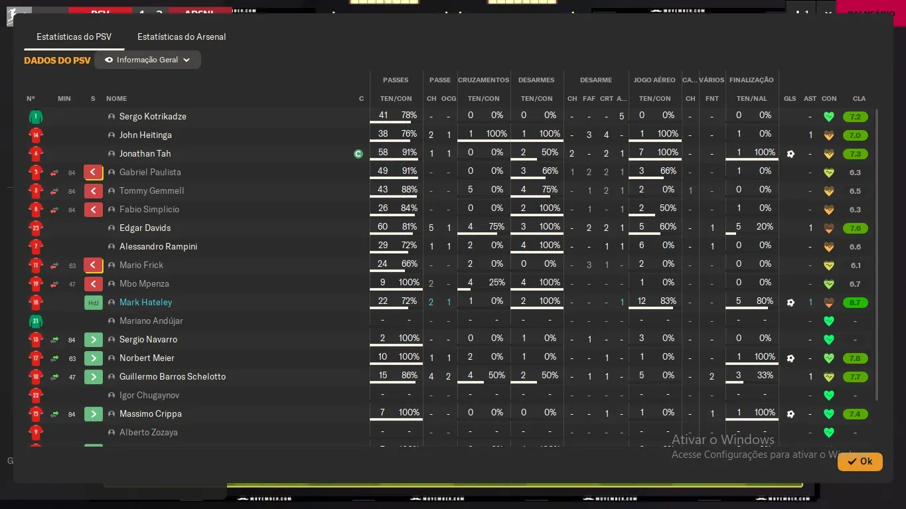906x509 pixels.
Task: Click the green substituted-on button for Guillermo Barros Schelotto
Action: pos(94,377)
